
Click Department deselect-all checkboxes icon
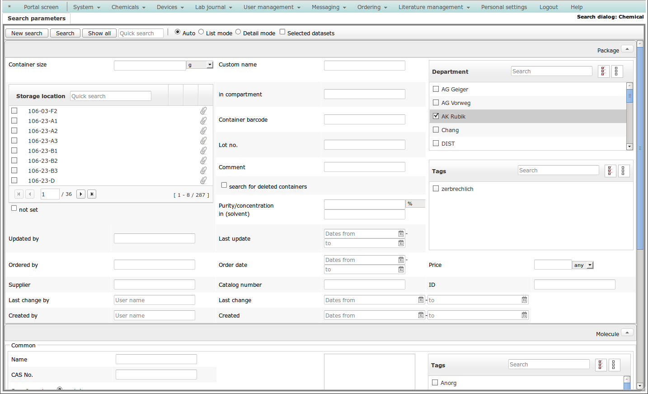(x=617, y=71)
